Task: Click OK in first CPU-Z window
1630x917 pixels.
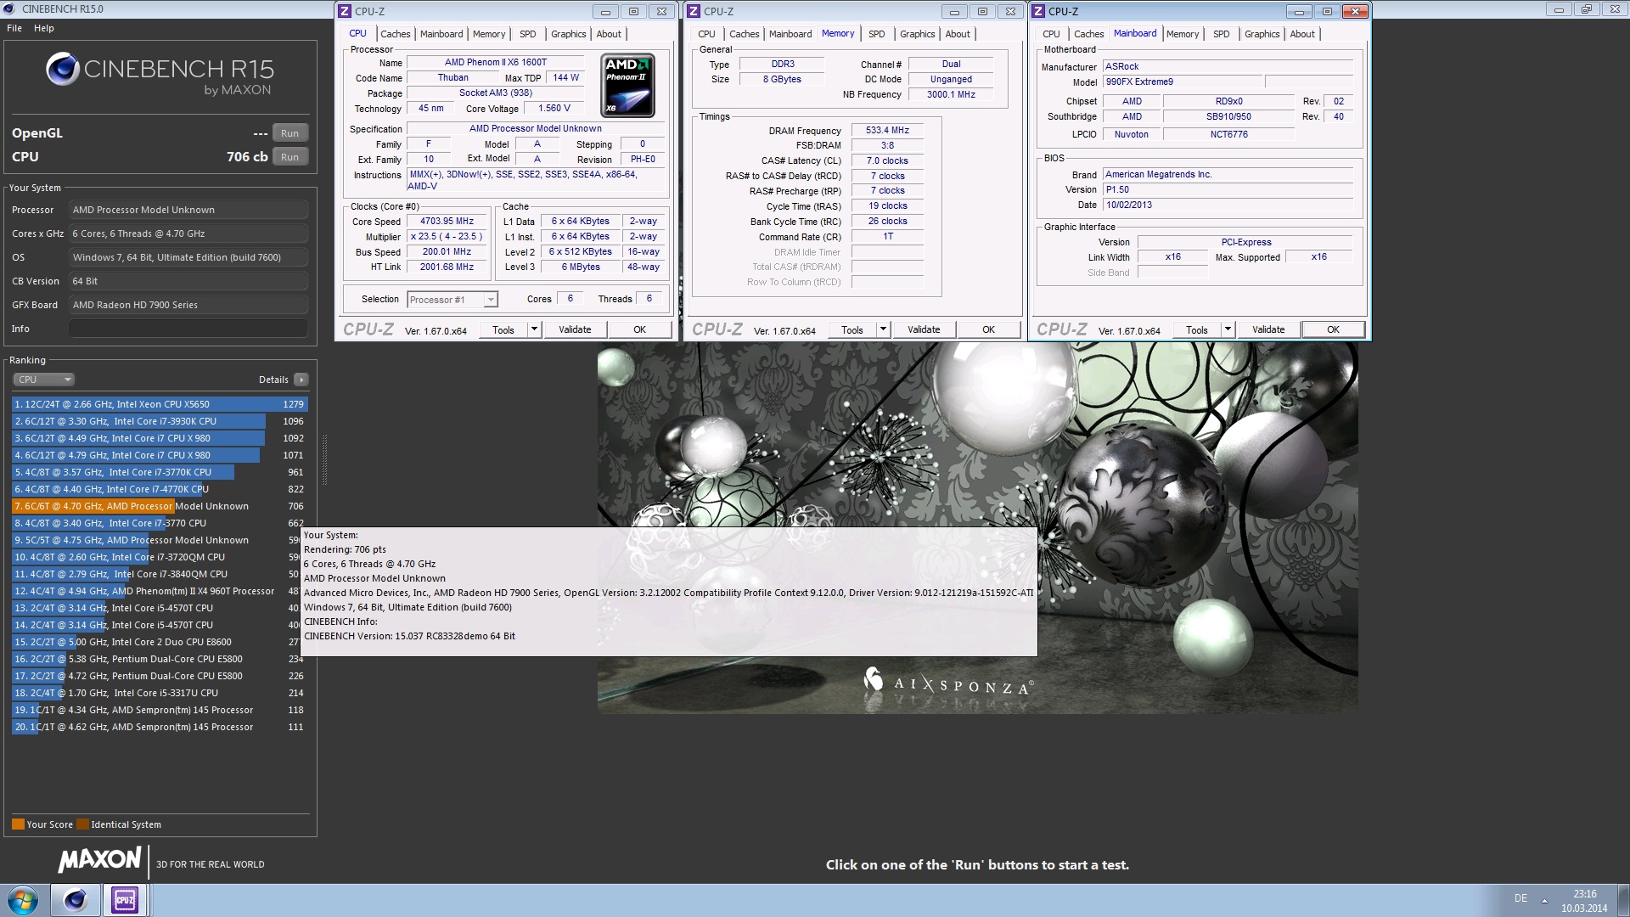Action: click(x=640, y=329)
